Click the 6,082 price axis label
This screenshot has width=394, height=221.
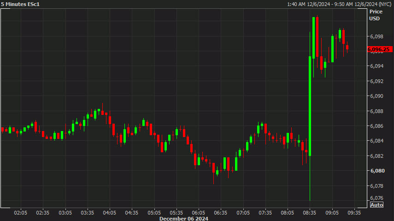click(376, 156)
